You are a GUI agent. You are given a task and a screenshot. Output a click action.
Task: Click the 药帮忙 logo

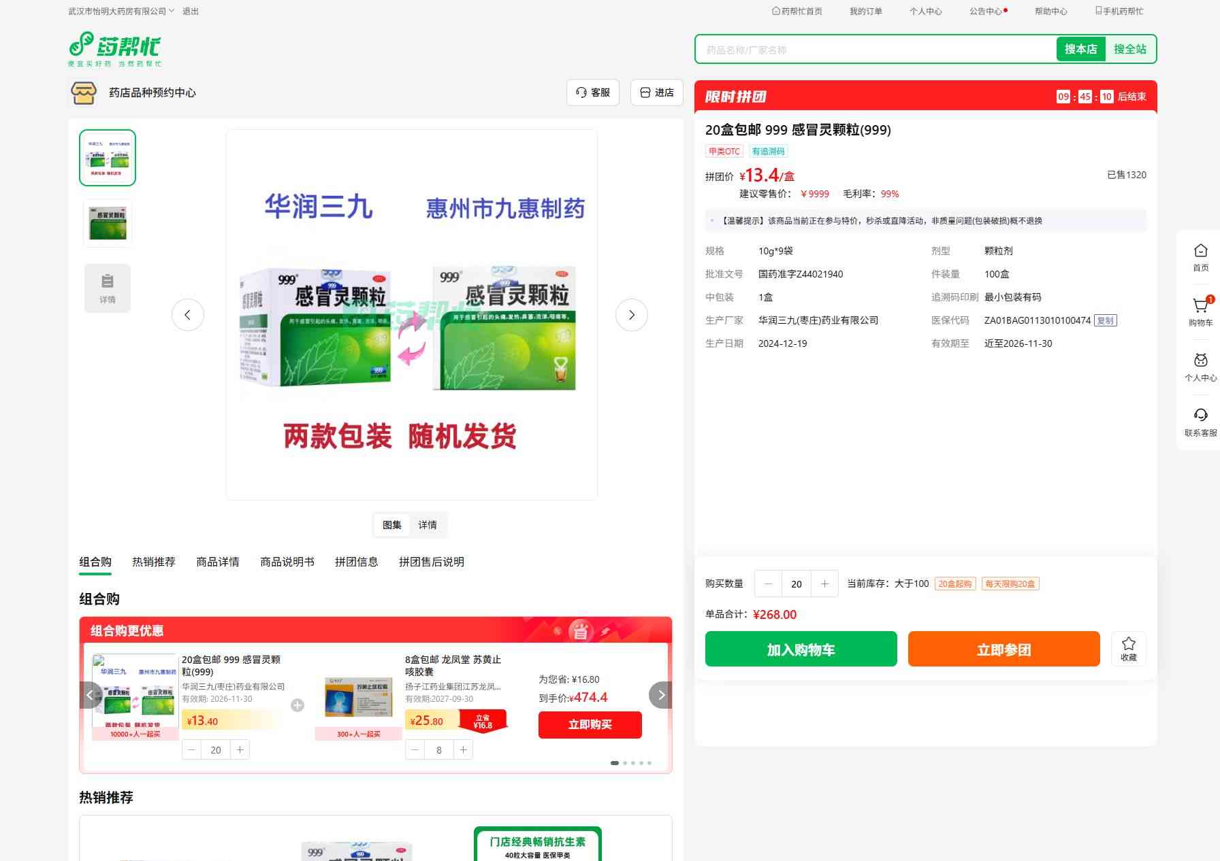coord(115,49)
